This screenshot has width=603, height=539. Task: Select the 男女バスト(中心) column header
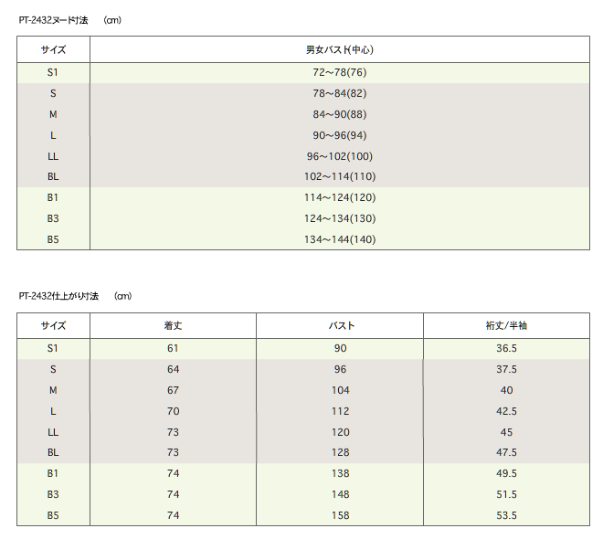point(340,49)
